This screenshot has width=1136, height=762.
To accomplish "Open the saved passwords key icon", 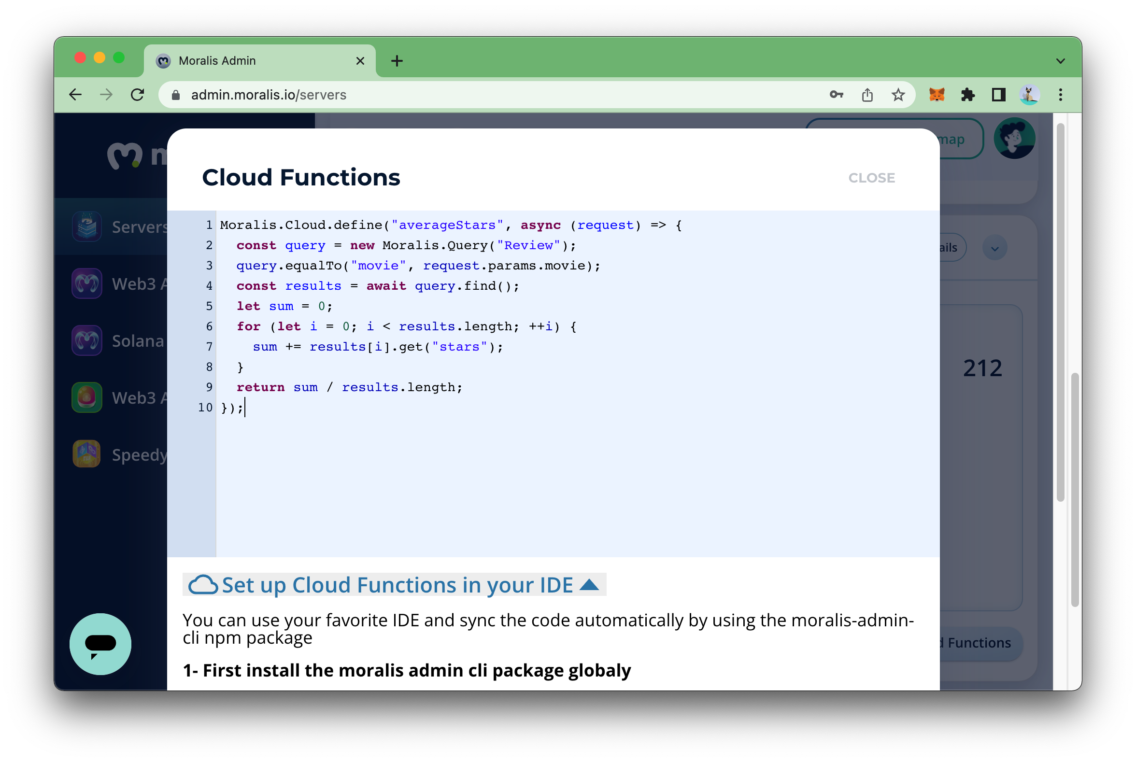I will coord(836,95).
